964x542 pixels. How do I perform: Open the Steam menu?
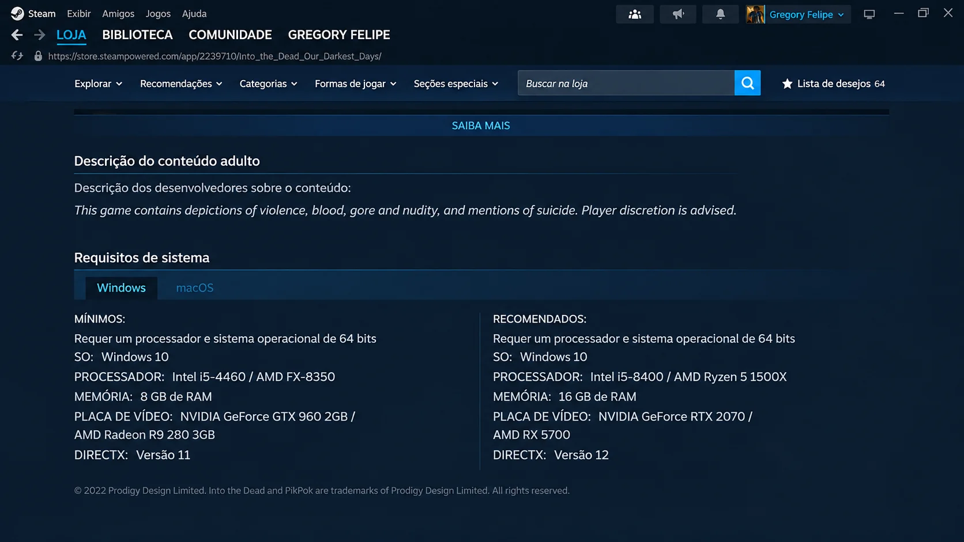coord(42,13)
